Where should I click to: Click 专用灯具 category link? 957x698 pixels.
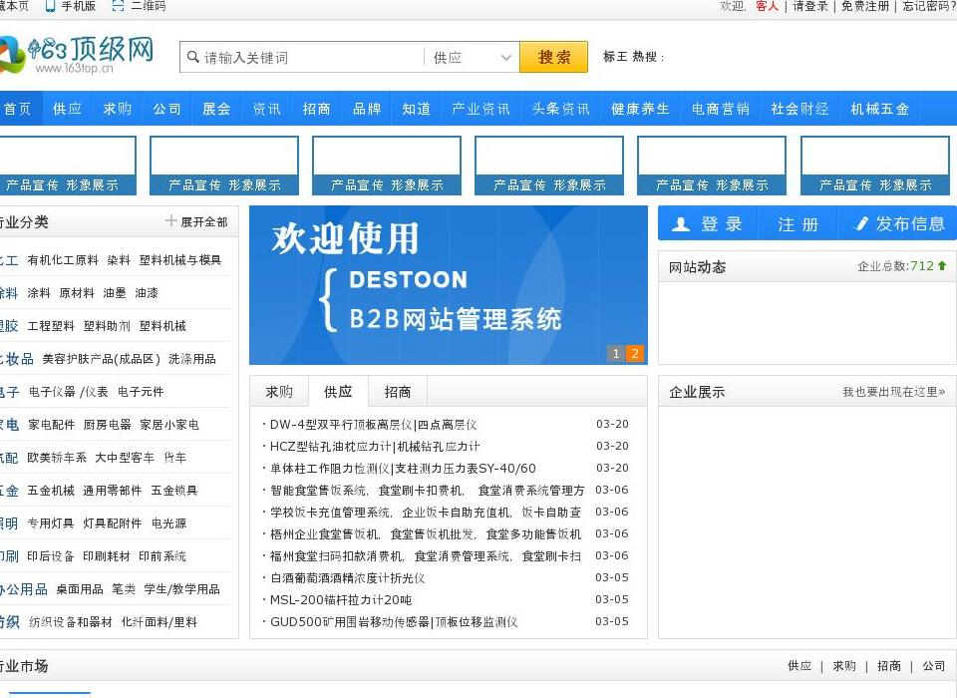click(51, 523)
